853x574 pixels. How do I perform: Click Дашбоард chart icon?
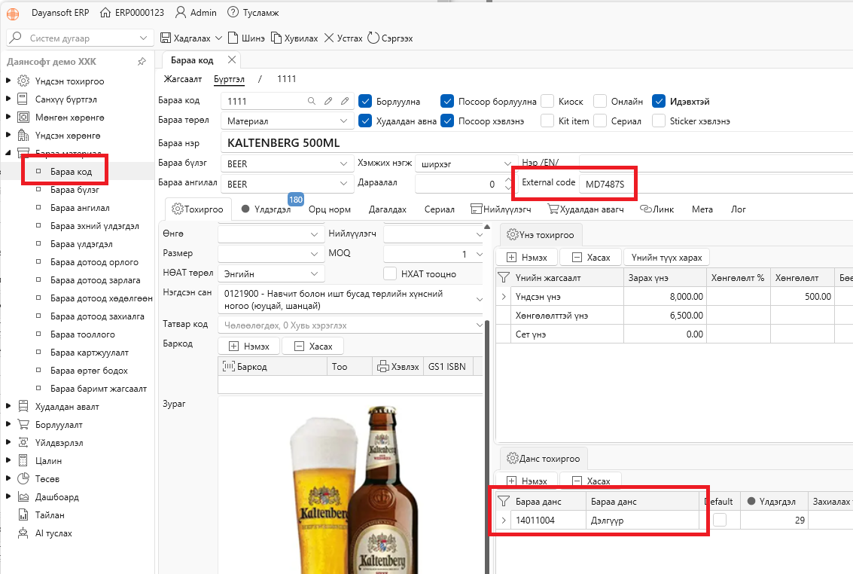tap(23, 496)
